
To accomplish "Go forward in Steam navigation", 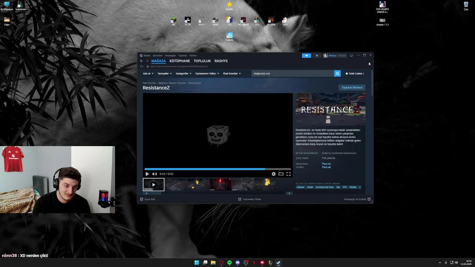I will (147, 61).
